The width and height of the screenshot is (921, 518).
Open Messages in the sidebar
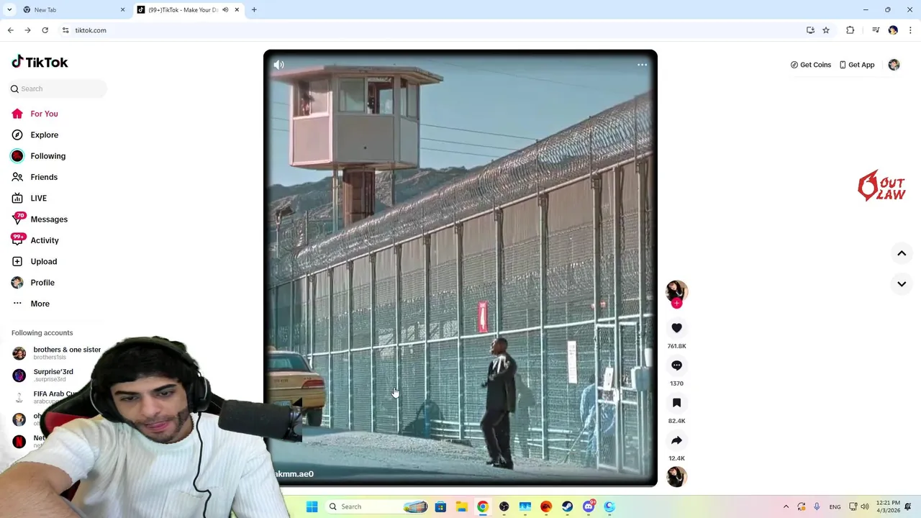pos(40,219)
